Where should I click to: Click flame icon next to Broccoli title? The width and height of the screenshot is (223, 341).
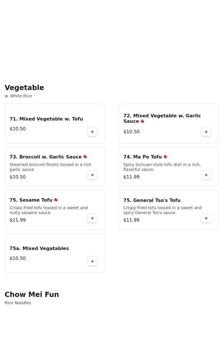pos(85,157)
